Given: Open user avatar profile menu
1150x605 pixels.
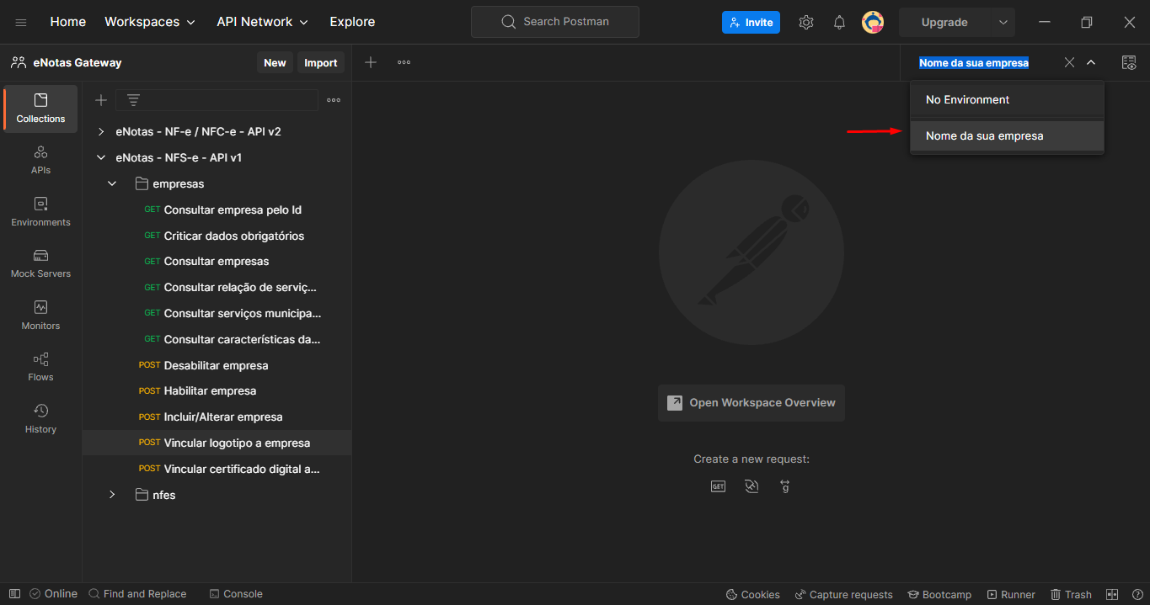Looking at the screenshot, I should pyautogui.click(x=873, y=23).
